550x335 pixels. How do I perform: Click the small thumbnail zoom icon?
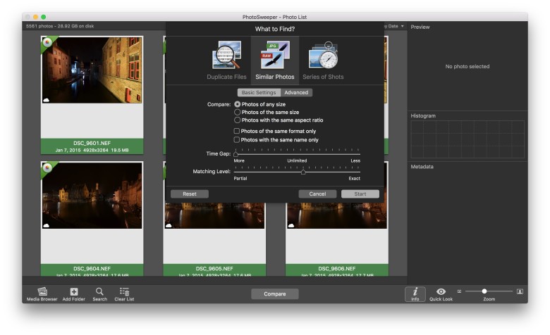(x=459, y=291)
